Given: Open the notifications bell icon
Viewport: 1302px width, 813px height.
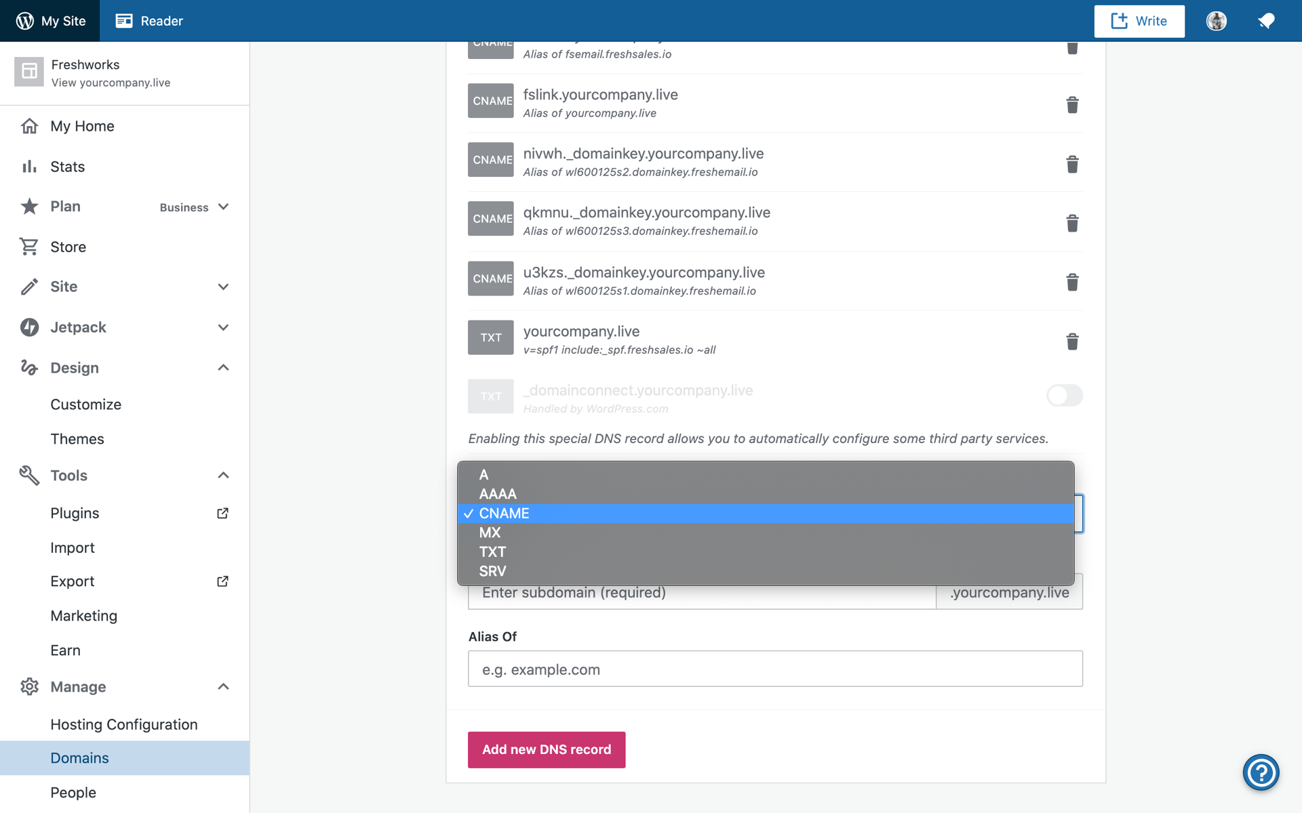Looking at the screenshot, I should pyautogui.click(x=1266, y=21).
